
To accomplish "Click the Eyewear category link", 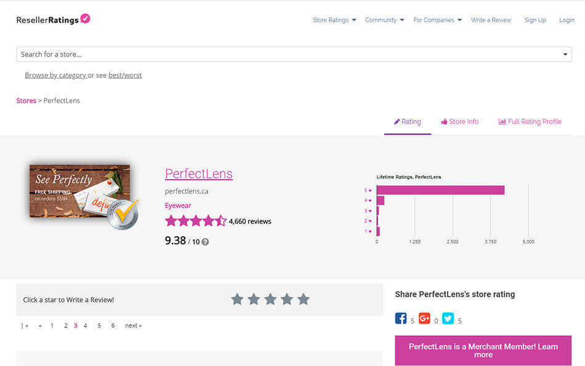I will [178, 205].
